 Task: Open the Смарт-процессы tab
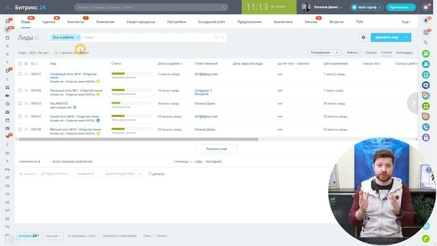[x=141, y=22]
